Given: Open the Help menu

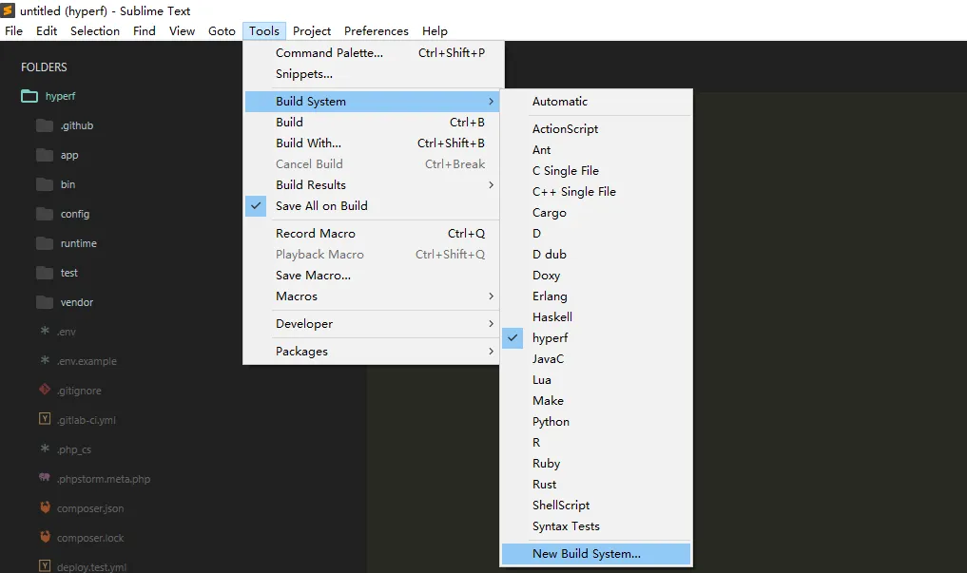Looking at the screenshot, I should tap(435, 30).
